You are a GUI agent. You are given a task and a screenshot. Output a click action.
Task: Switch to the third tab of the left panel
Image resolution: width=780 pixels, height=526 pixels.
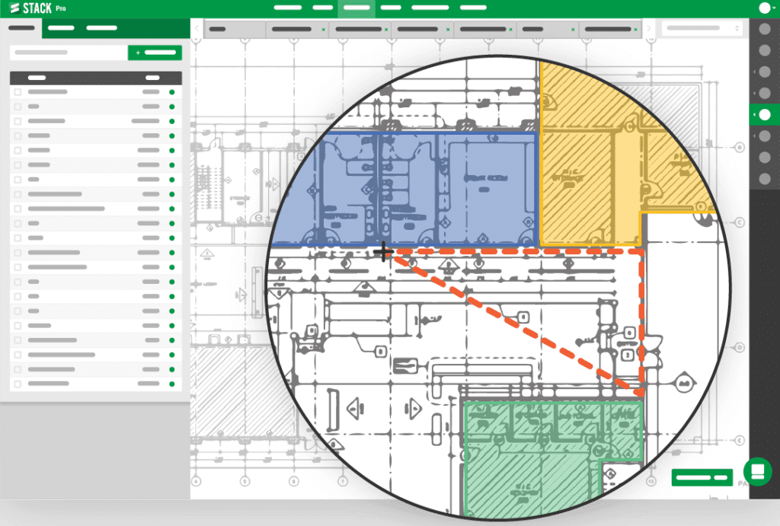101,28
